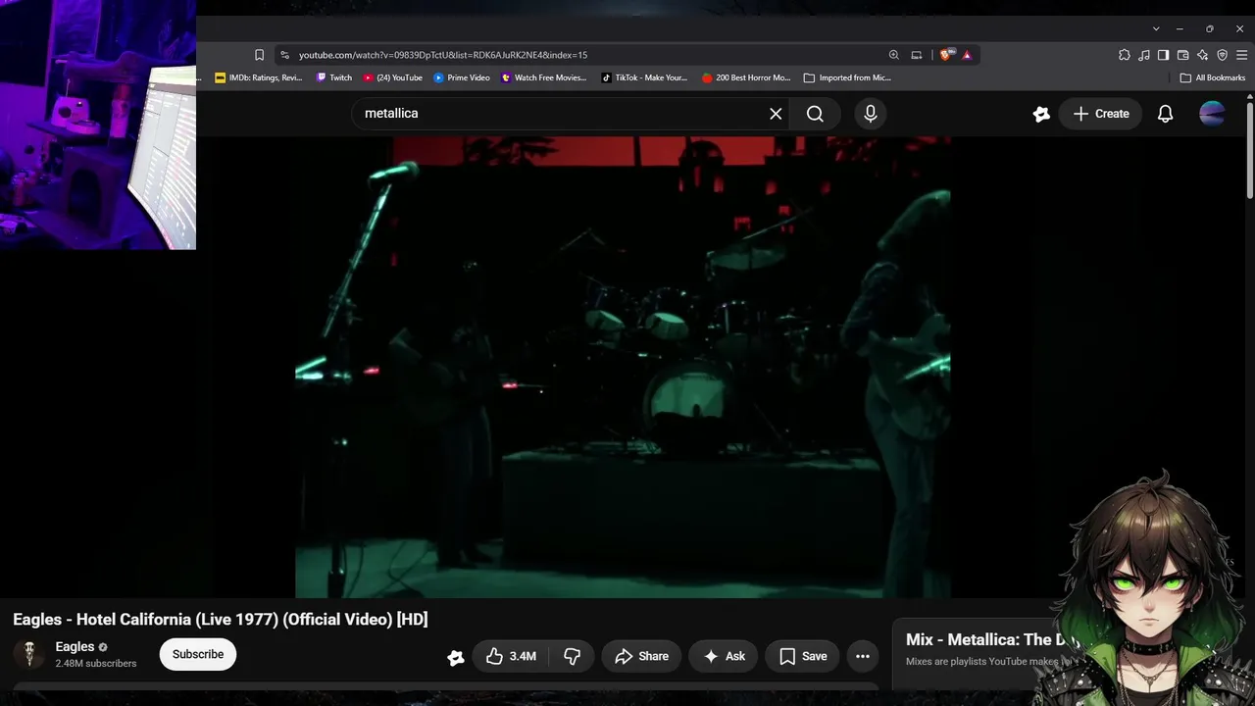The height and width of the screenshot is (706, 1255).
Task: Open the Create button menu
Action: [1100, 114]
